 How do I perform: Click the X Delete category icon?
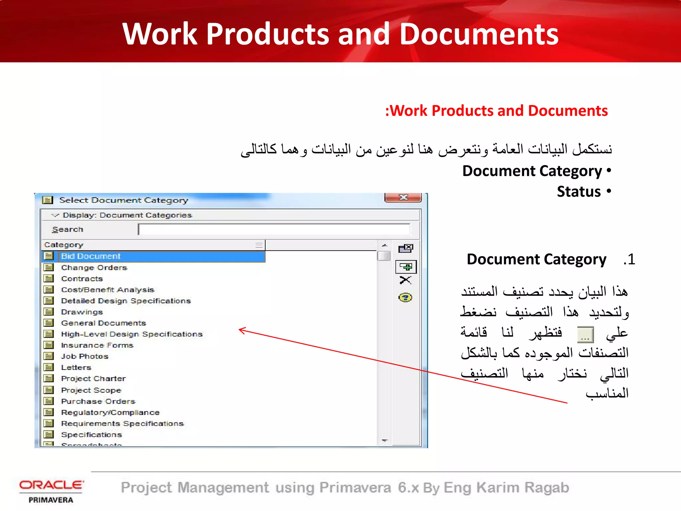tap(405, 280)
